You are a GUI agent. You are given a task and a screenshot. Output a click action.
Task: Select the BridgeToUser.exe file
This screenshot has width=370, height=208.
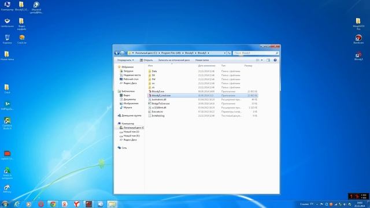coord(161,103)
